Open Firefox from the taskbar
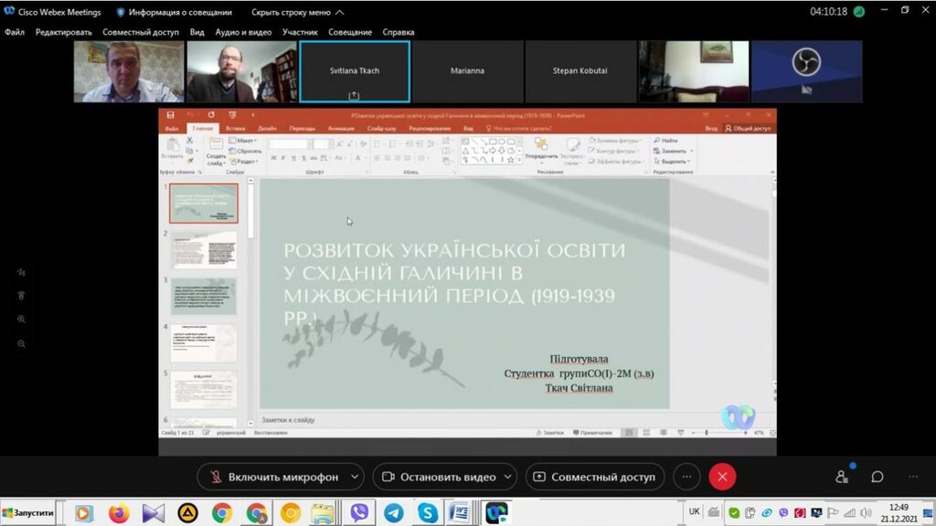The image size is (936, 526). 119,513
